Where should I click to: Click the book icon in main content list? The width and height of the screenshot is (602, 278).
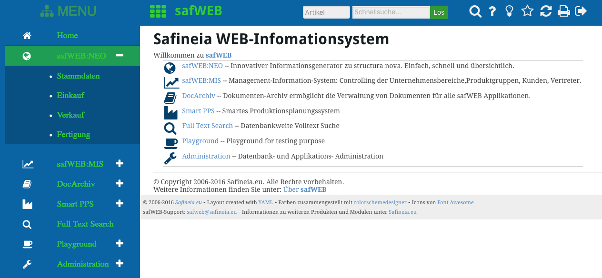click(170, 98)
